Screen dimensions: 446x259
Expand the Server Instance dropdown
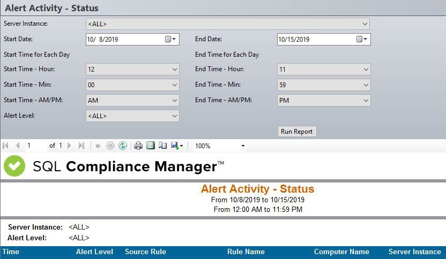(x=365, y=24)
